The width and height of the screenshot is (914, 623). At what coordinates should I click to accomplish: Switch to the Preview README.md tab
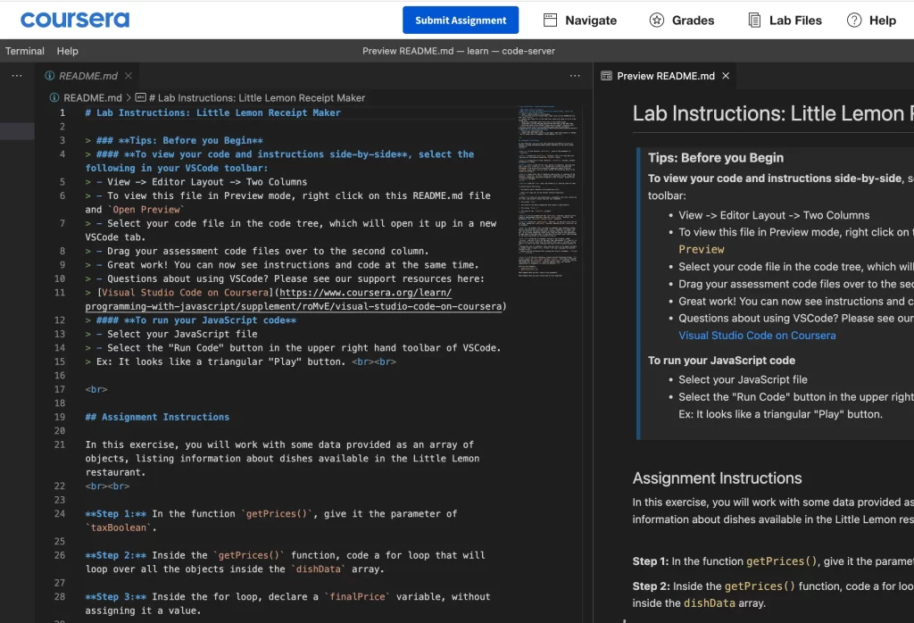(x=665, y=76)
